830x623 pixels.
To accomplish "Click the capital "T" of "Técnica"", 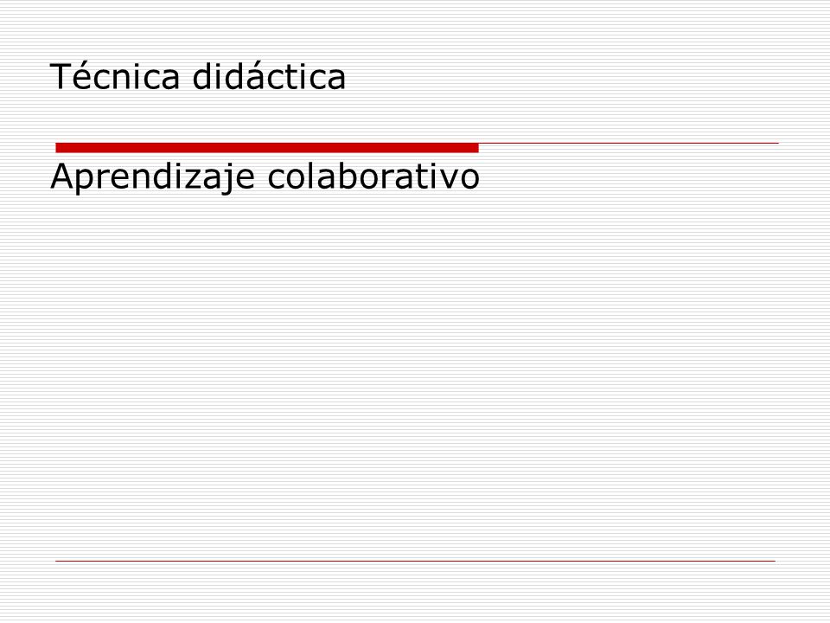I will (61, 77).
